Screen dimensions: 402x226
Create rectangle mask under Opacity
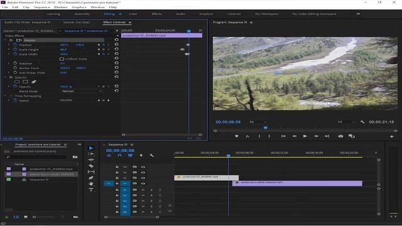pyautogui.click(x=25, y=82)
